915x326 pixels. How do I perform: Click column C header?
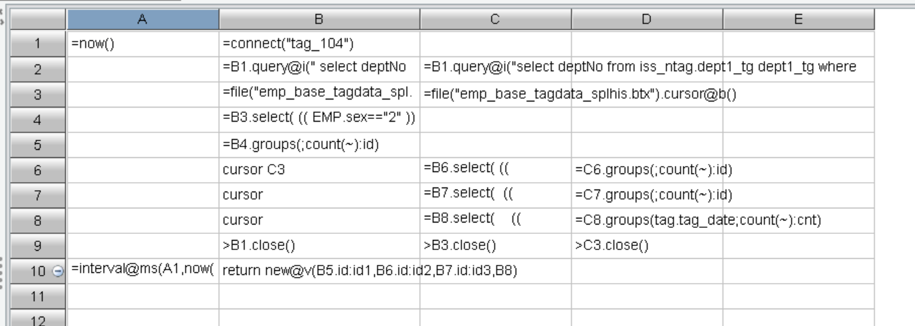pos(495,21)
